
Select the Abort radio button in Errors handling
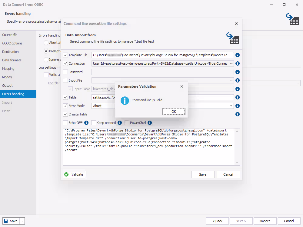tap(46, 43)
